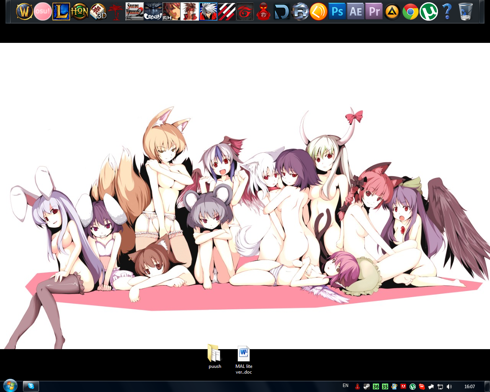Open the volume slider via speaker icon

click(x=450, y=386)
